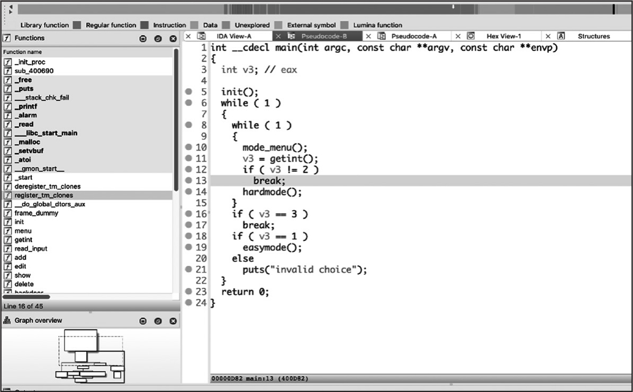Click the Function name column header
The height and width of the screenshot is (392, 633).
click(23, 52)
